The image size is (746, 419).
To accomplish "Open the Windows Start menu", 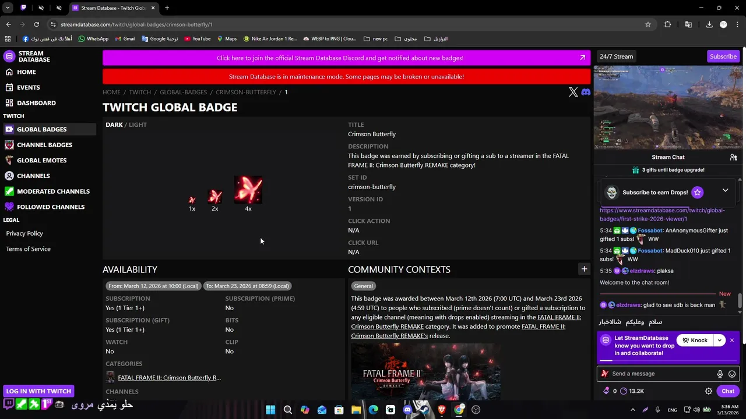I will click(x=270, y=410).
